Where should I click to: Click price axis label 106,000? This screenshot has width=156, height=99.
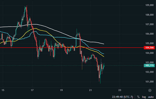[x=149, y=34]
